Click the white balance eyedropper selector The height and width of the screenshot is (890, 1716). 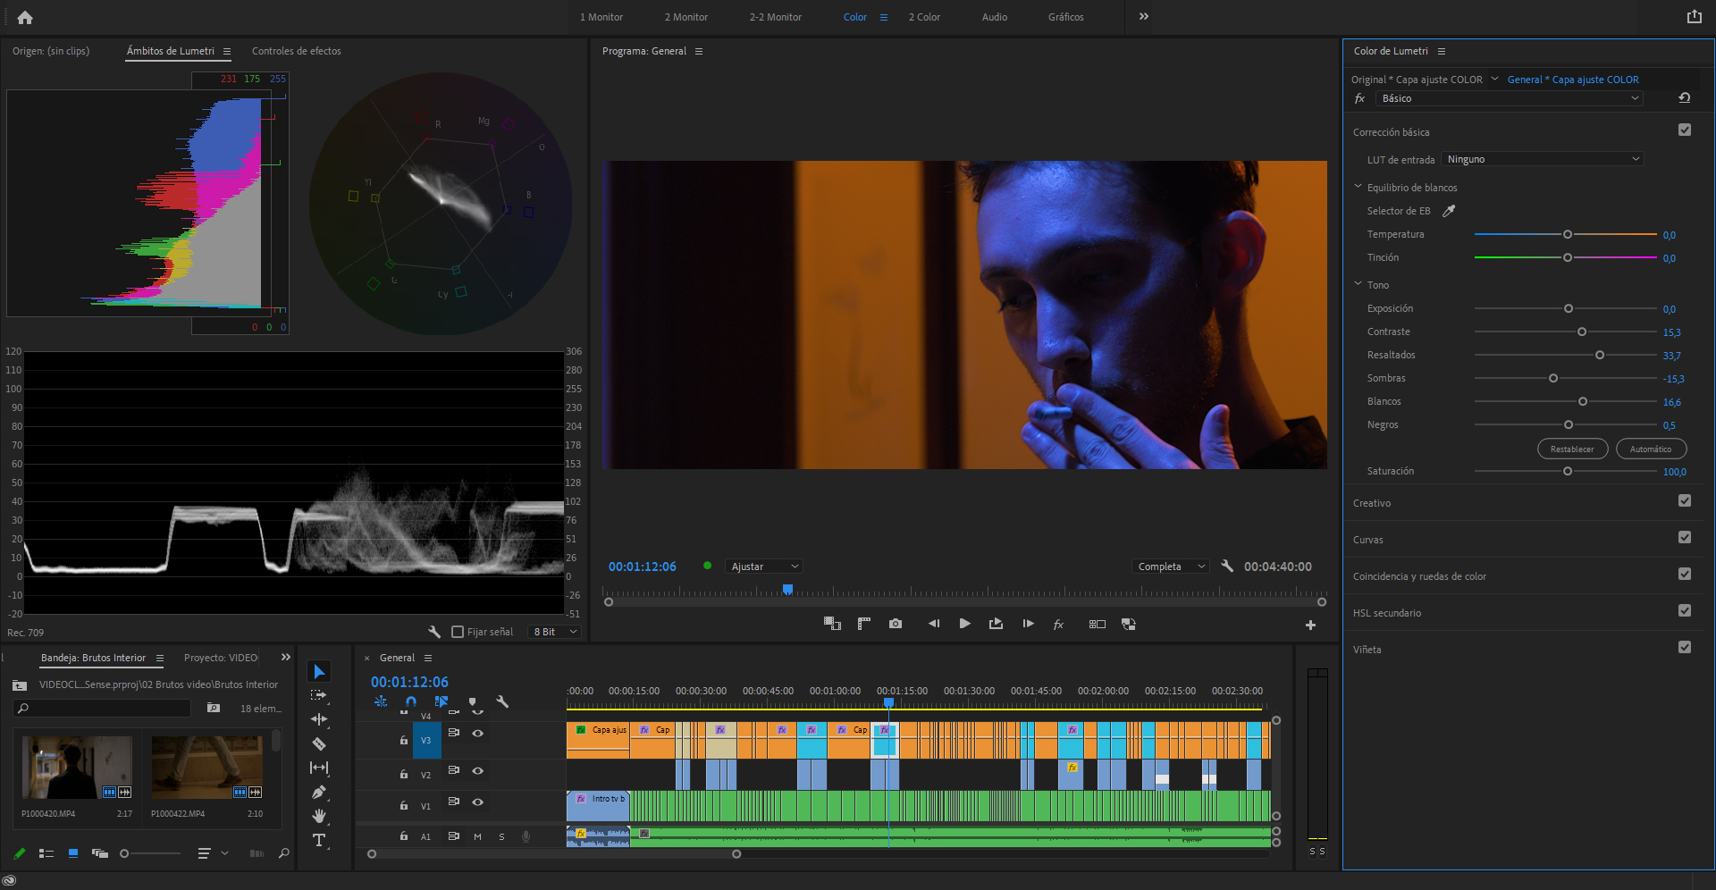pos(1449,211)
